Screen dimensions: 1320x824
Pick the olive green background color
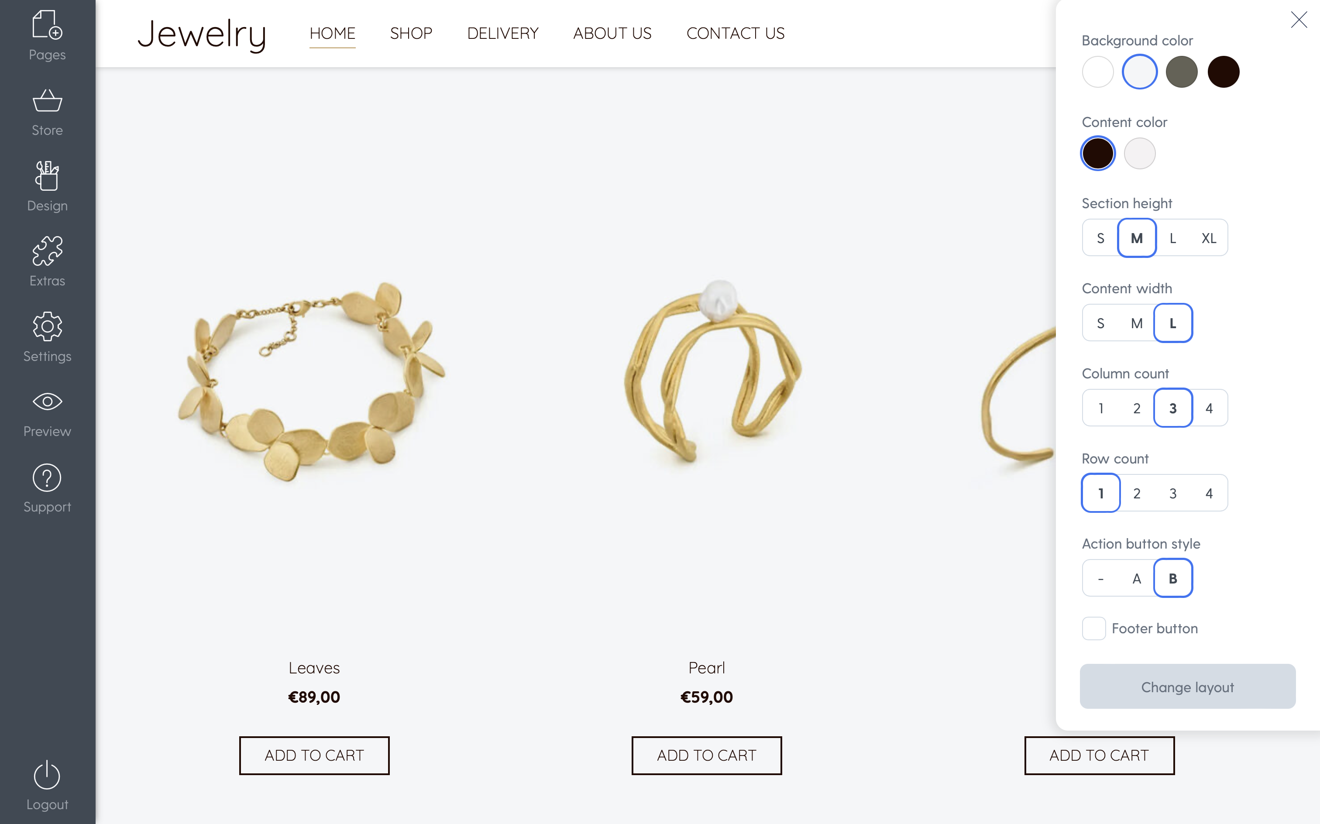pos(1181,72)
